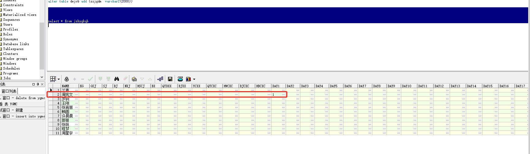Expand the grid layout dropdown arrow
Screen dimensions: 530x154
(x=59, y=79)
